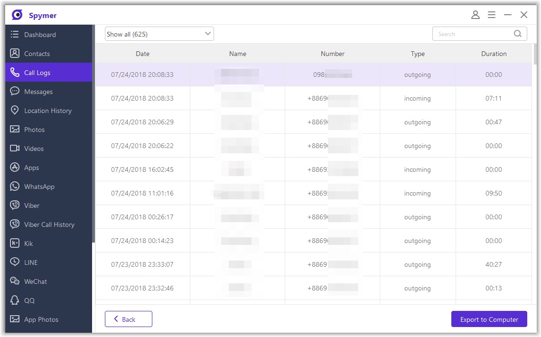Click the Apps store icon

pos(15,167)
